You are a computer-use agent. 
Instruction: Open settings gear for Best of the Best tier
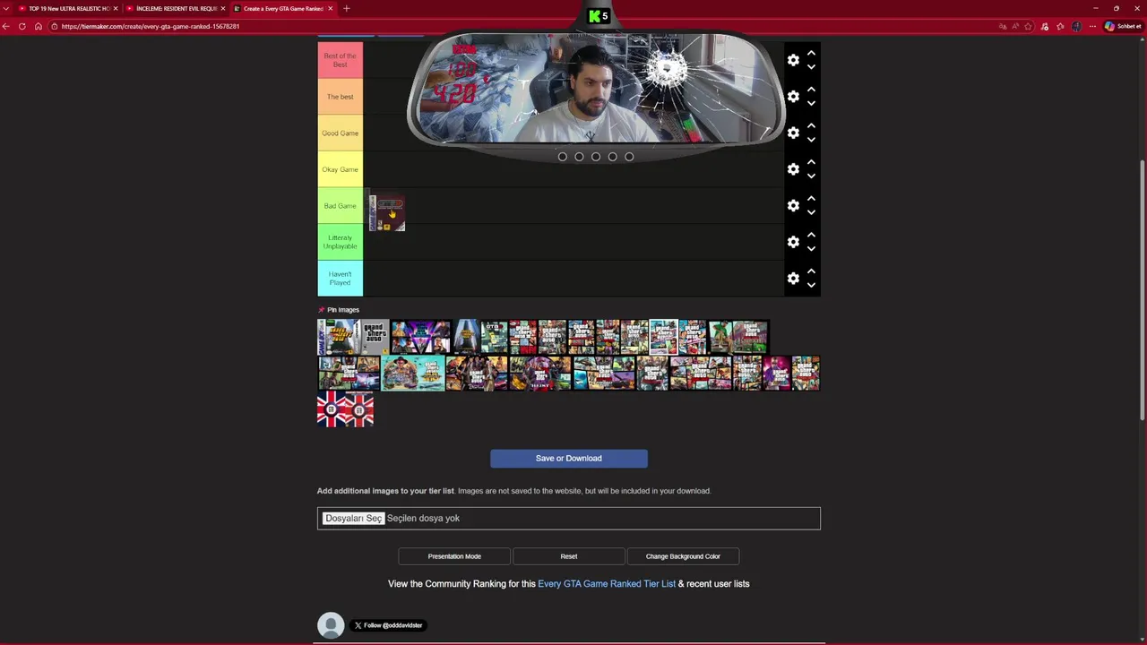(x=793, y=60)
